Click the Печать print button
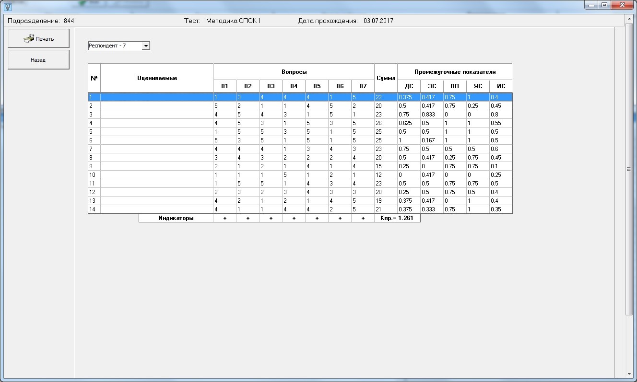The height and width of the screenshot is (382, 637). (38, 39)
